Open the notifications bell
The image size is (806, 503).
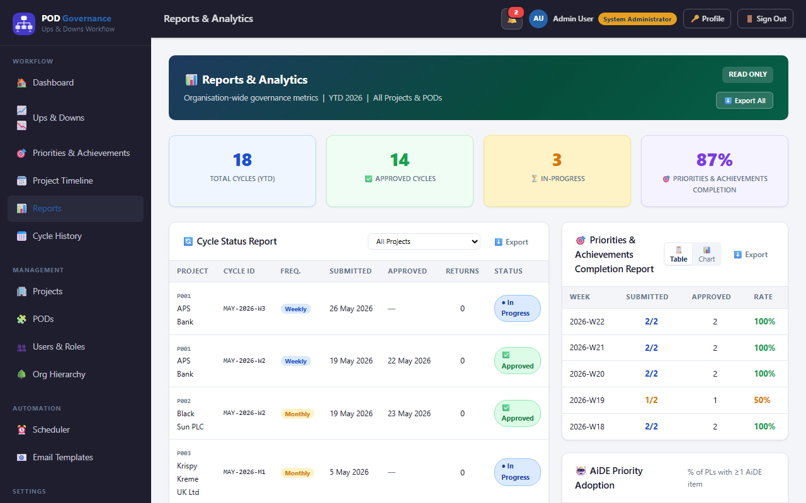(x=512, y=19)
